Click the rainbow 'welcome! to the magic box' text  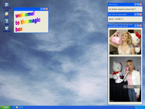click(28, 22)
